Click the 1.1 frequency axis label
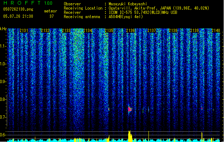Viewport: 224px width, 142px height. (x=3, y=46)
